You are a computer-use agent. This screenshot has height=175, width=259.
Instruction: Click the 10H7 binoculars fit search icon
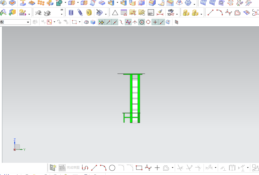tap(171, 13)
